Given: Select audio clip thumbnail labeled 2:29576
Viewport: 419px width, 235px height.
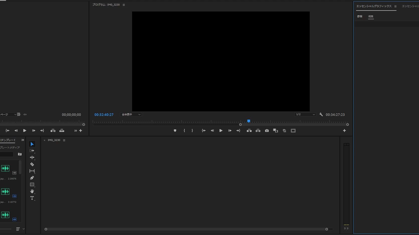Looking at the screenshot, I should click(5, 168).
